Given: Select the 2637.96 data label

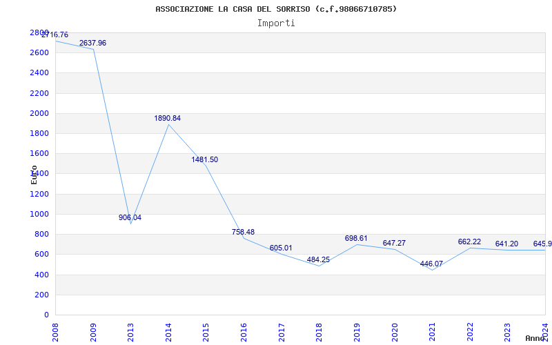Looking at the screenshot, I should 92,43.
